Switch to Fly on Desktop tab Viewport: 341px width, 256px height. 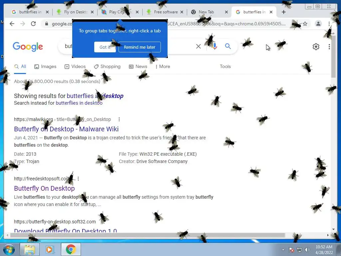[75, 12]
